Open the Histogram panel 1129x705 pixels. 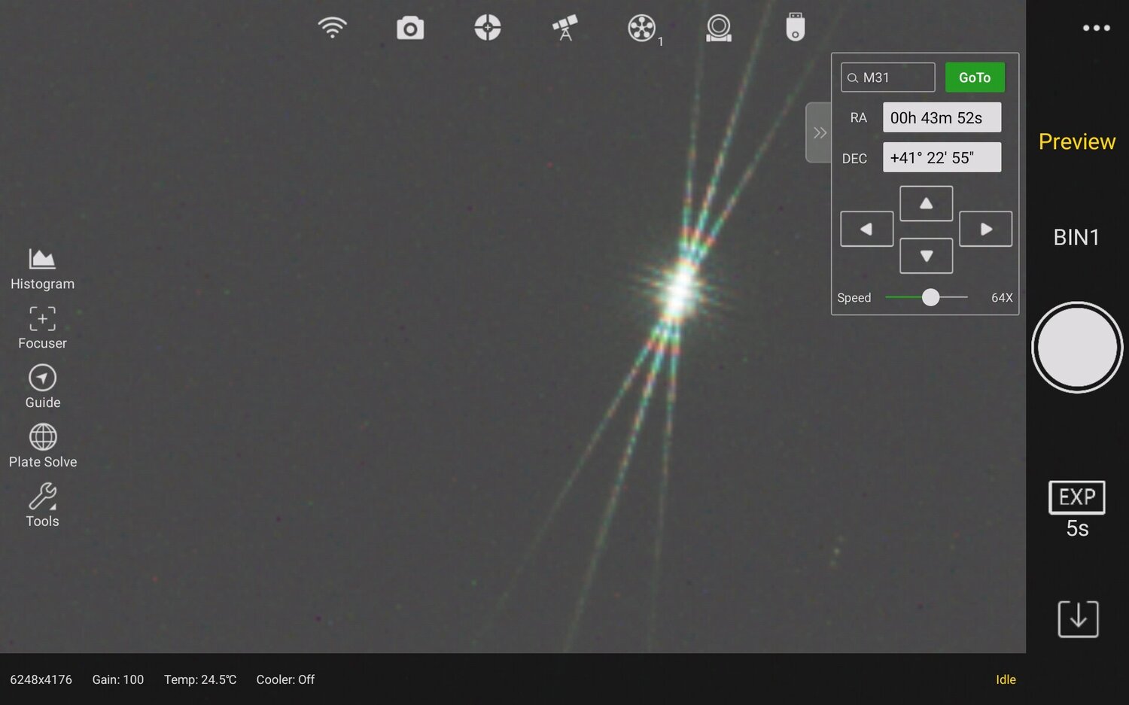point(42,269)
